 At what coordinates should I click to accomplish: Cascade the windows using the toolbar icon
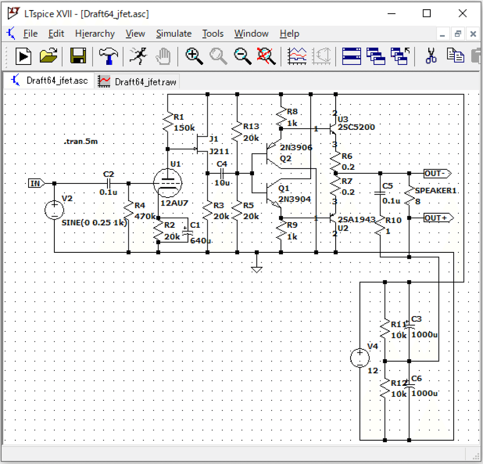point(376,56)
